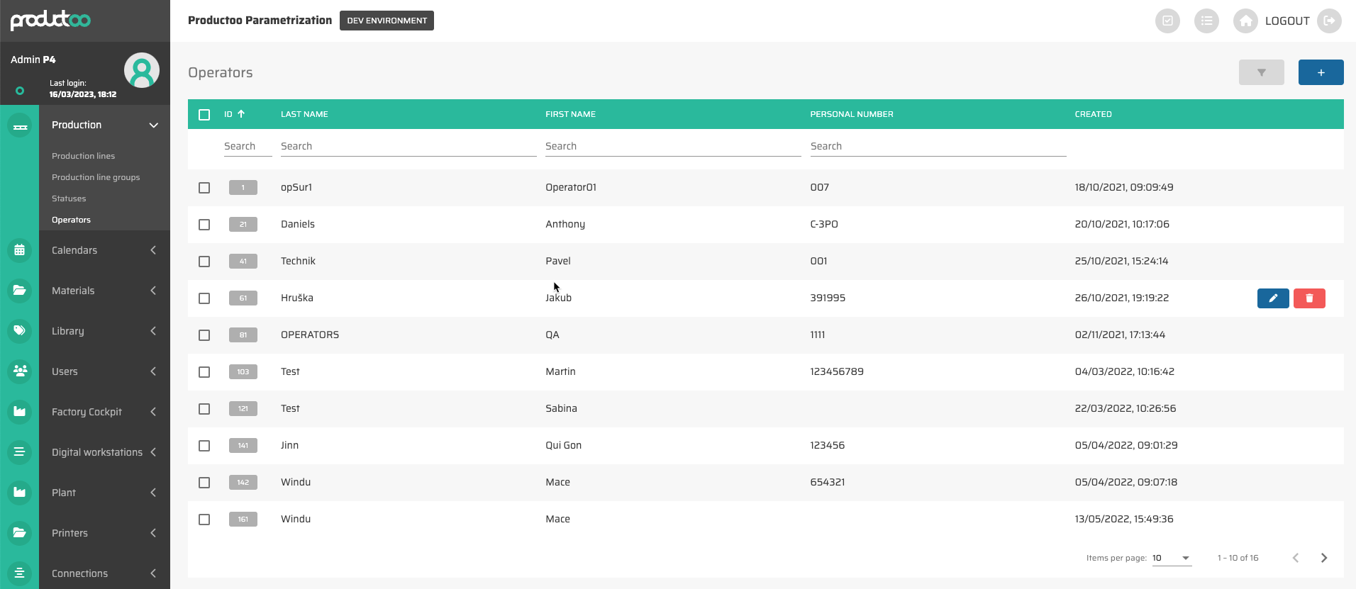The width and height of the screenshot is (1356, 589).
Task: Go to next page arrow
Action: (1323, 558)
